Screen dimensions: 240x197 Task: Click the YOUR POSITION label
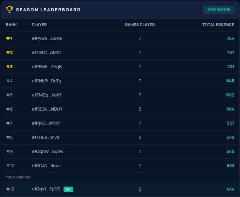click(18, 177)
